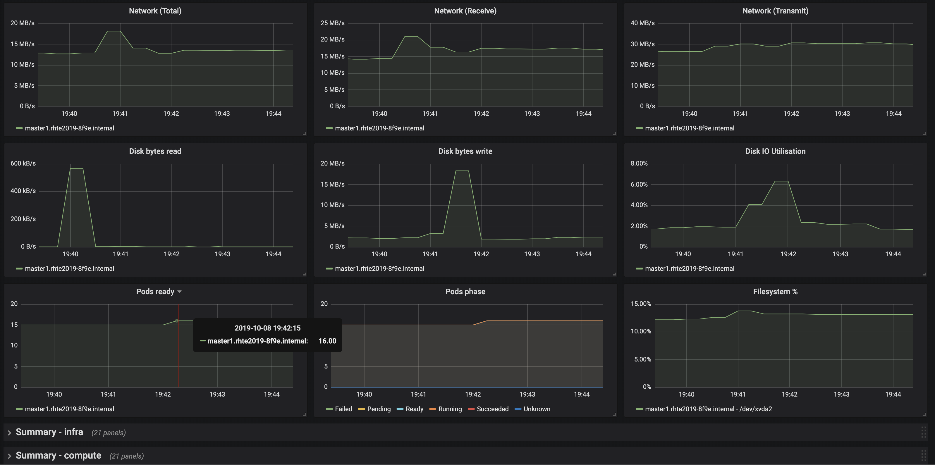Image resolution: width=935 pixels, height=465 pixels.
Task: Click the highlighted data point on Pods ready graph
Action: (x=177, y=321)
